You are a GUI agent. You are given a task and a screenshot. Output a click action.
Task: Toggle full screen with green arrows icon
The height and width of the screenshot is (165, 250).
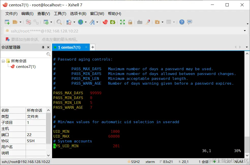(122, 22)
